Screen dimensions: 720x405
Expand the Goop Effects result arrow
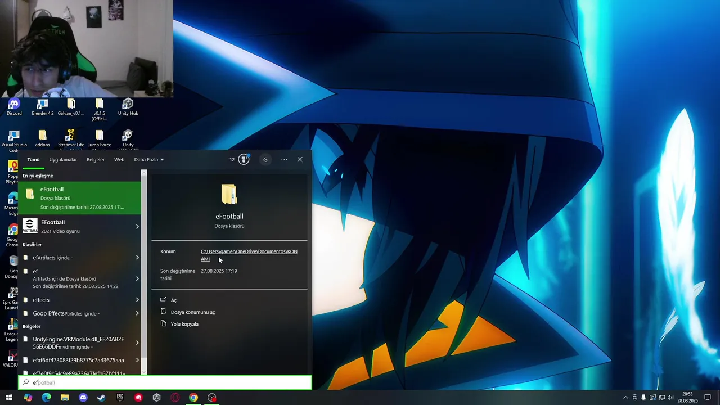(137, 313)
